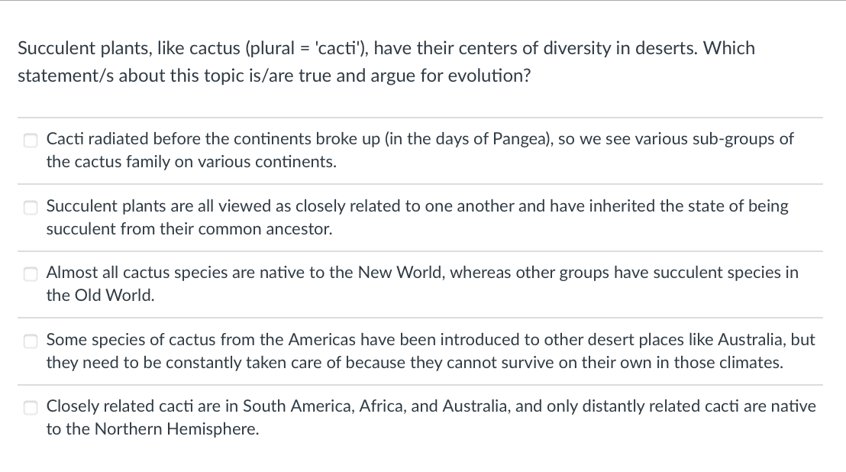Select checkbox for 'Almost all cactus species'
This screenshot has width=846, height=472.
pos(31,274)
